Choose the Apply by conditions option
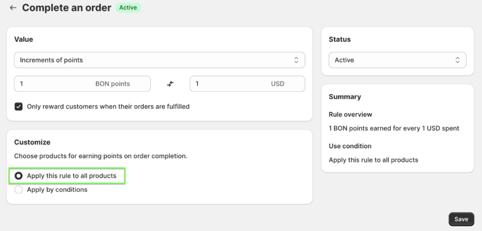This screenshot has width=482, height=231. pyautogui.click(x=19, y=190)
